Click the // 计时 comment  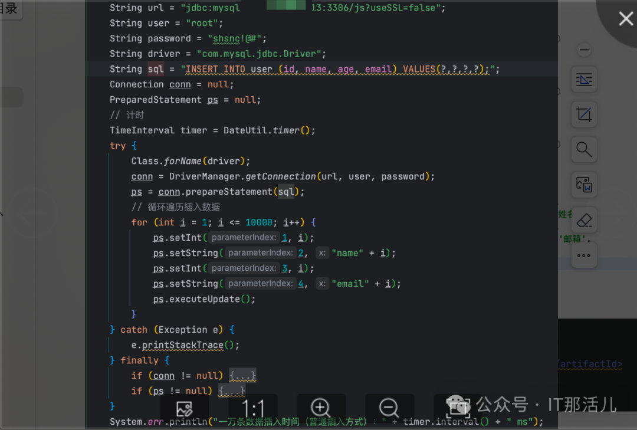[x=127, y=115]
